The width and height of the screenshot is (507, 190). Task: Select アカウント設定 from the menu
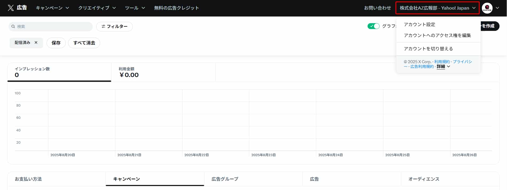pos(419,25)
